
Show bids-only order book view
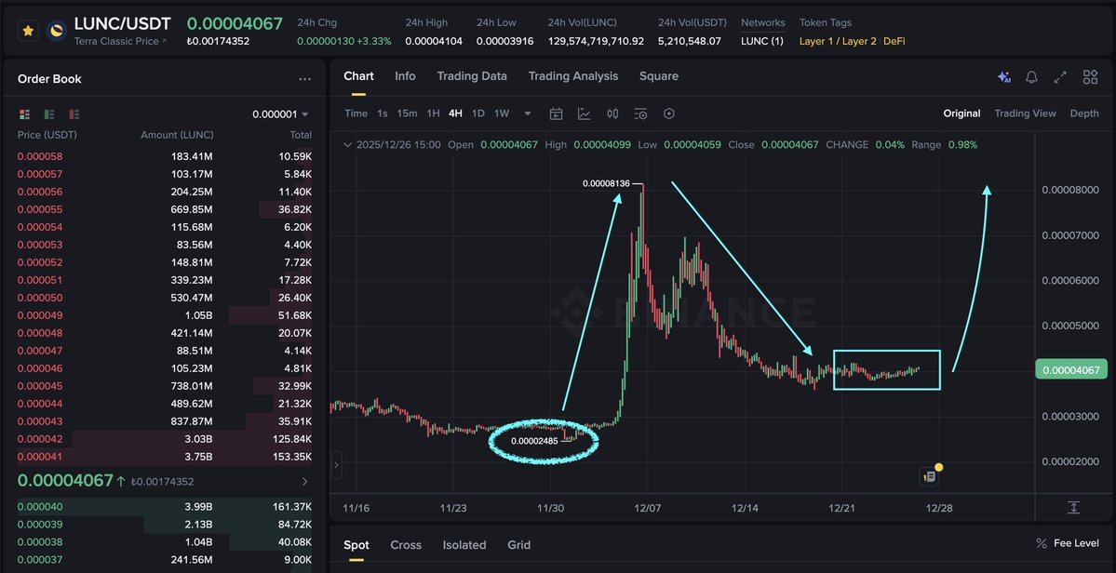click(49, 113)
